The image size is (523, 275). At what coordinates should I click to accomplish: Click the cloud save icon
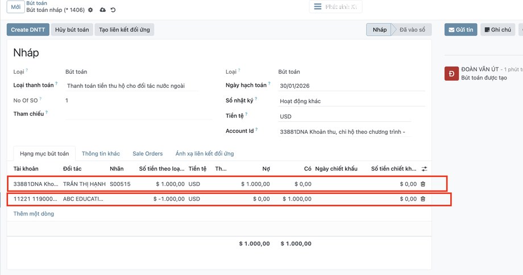[x=103, y=10]
